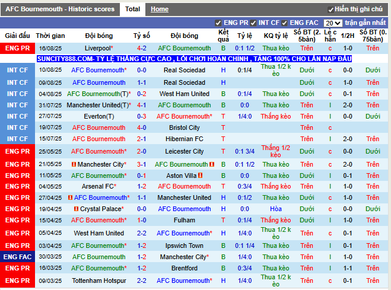Click the 4-0 score against Bristol City
Viewport: 391px width, 290px height.
pos(142,128)
